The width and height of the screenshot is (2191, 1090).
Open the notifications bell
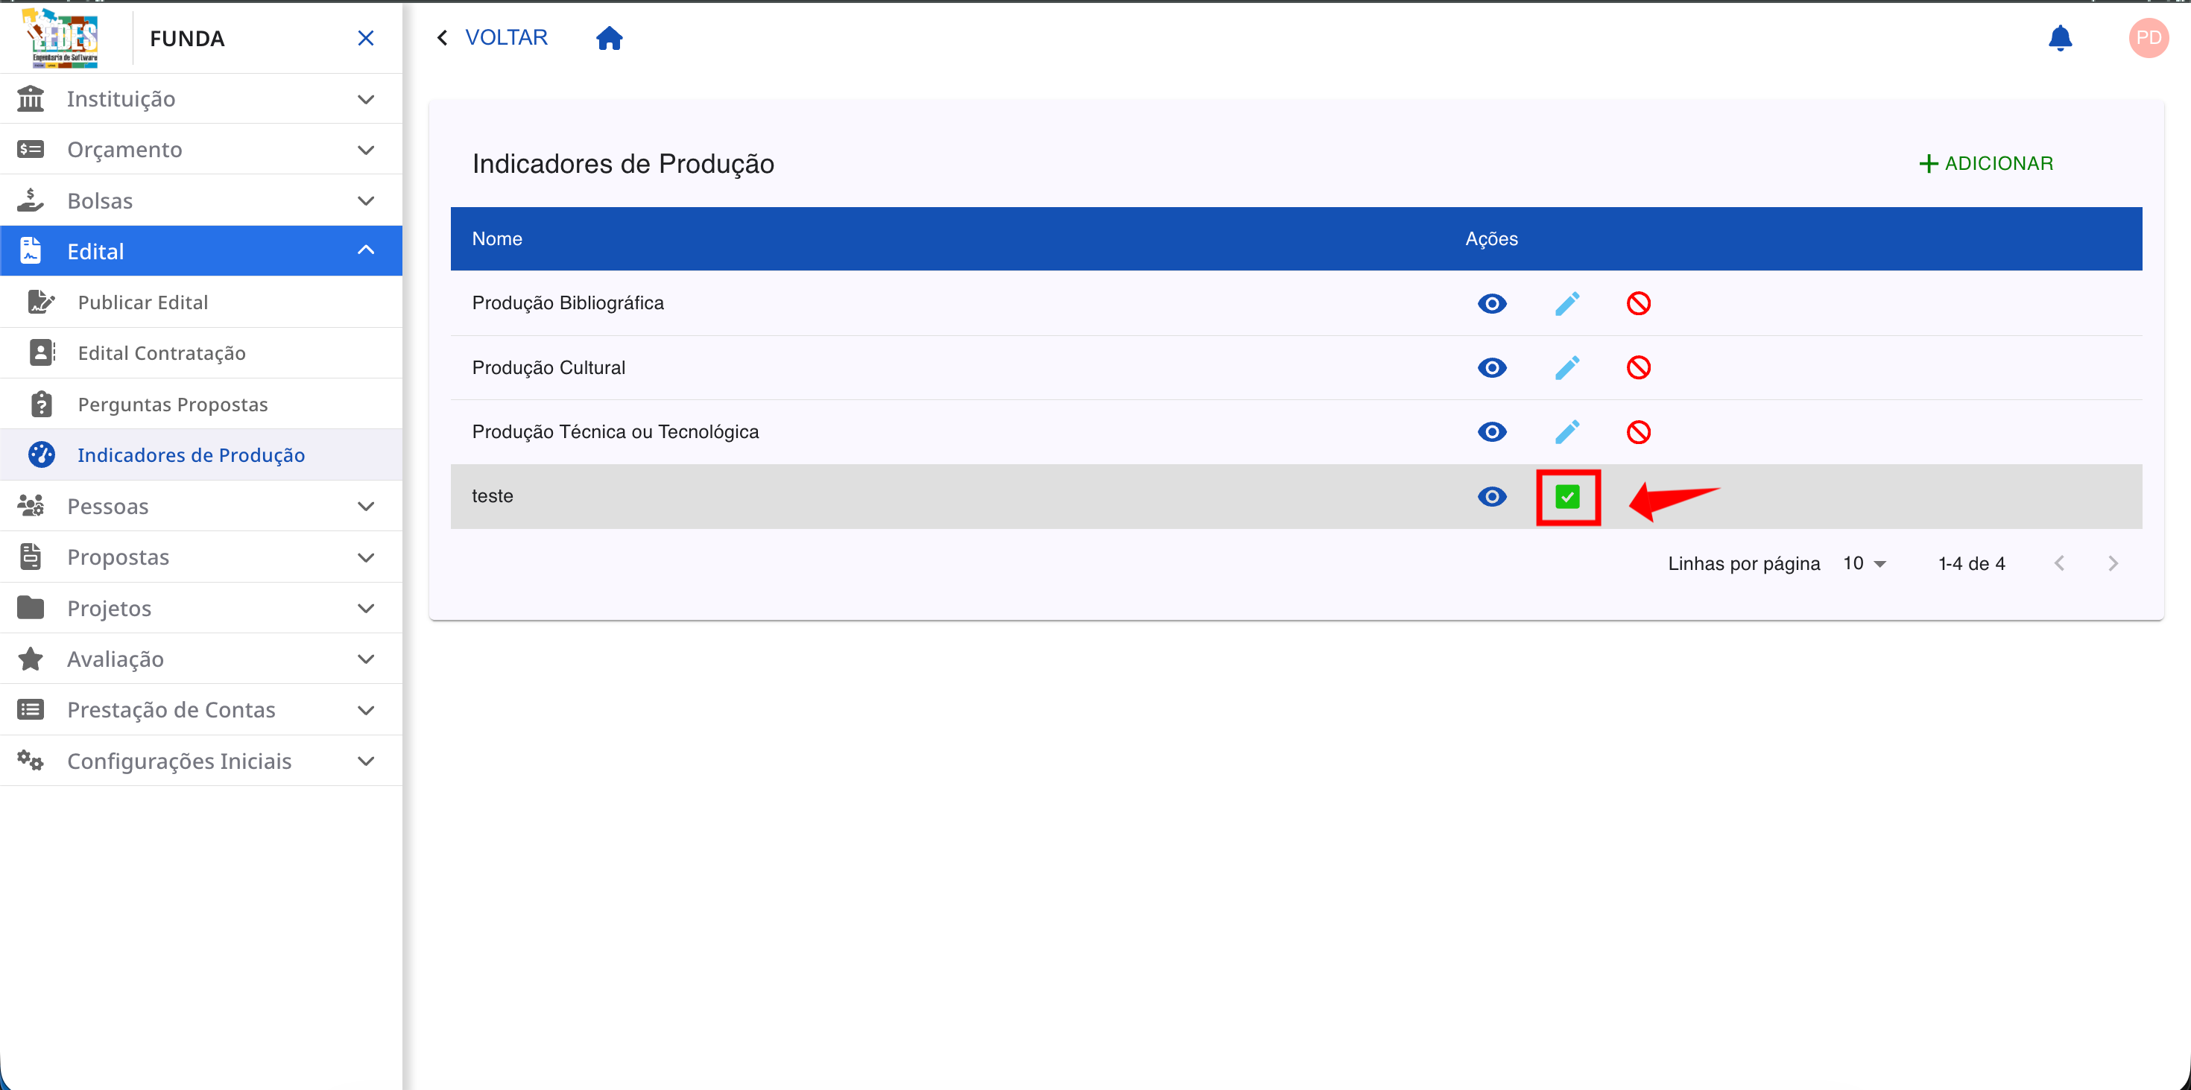(2059, 38)
